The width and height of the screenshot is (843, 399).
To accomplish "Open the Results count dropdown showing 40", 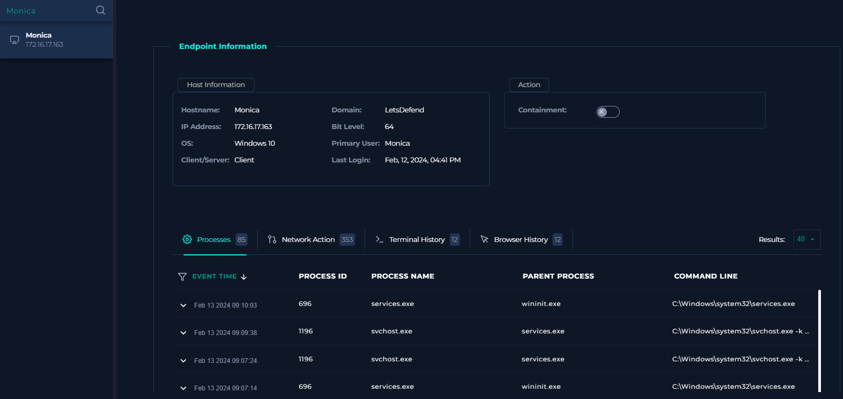I will click(807, 239).
